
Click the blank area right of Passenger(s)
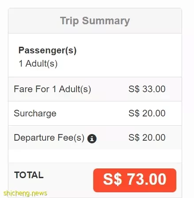(x=129, y=55)
